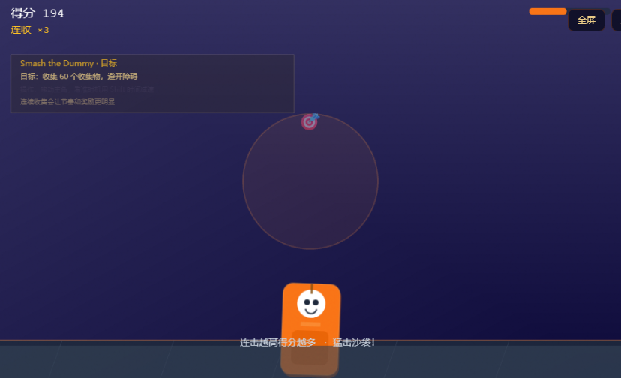
Task: Click the 连续收集 tip line in panel
Action: click(67, 101)
